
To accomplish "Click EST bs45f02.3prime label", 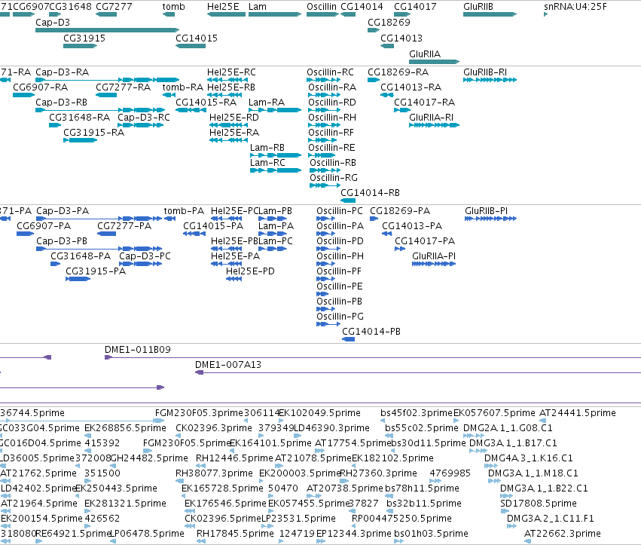I will click(416, 413).
